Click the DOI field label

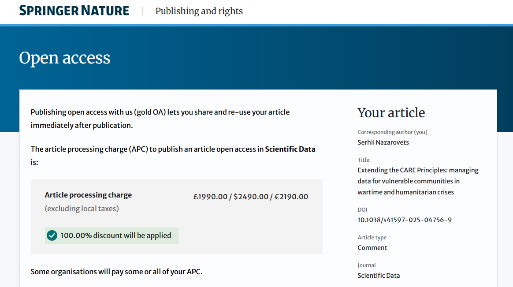(x=362, y=210)
